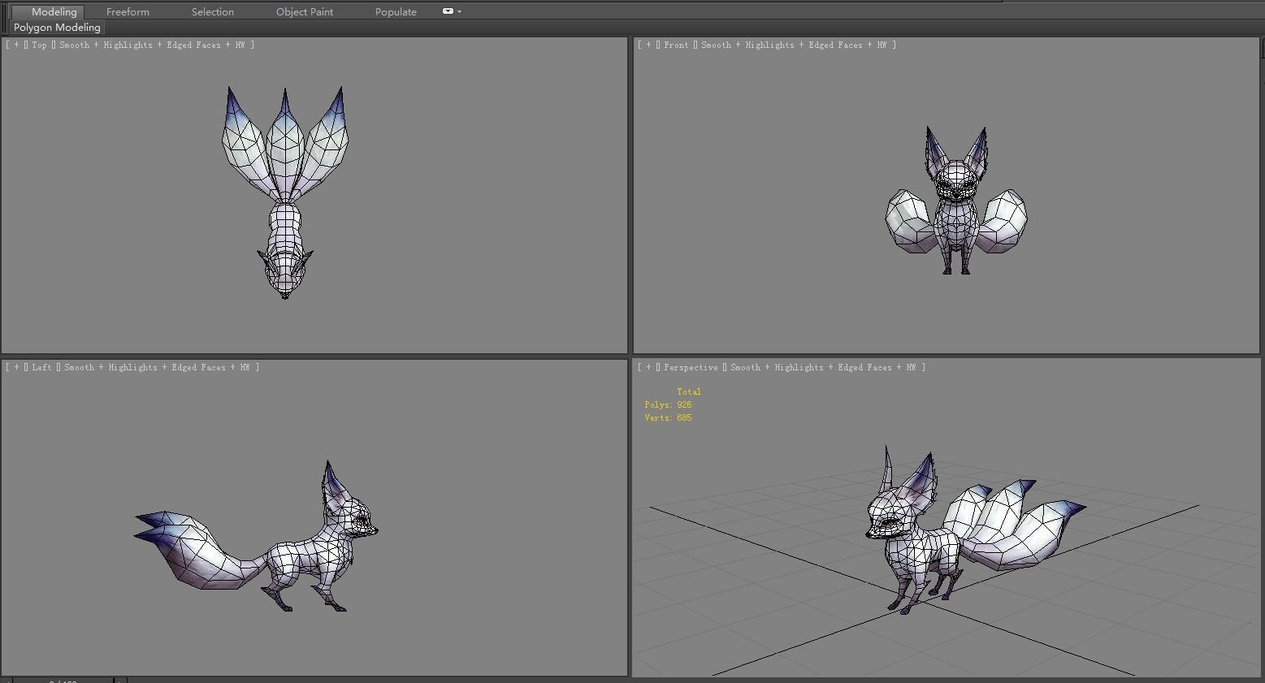Viewport: 1265px width, 683px height.
Task: Click the Polys: 926 statistic
Action: coord(668,404)
